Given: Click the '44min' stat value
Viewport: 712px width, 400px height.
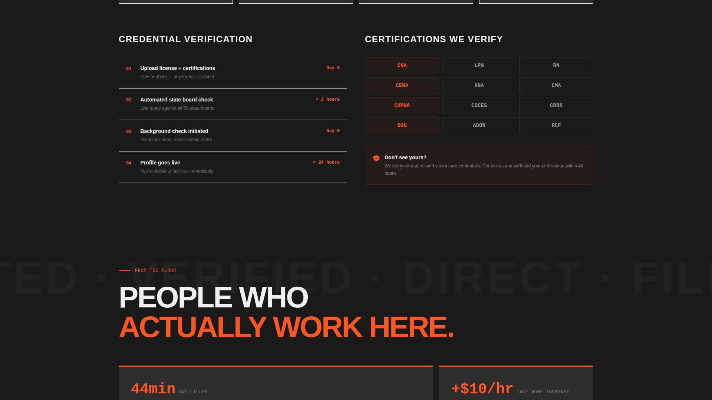Looking at the screenshot, I should pyautogui.click(x=153, y=389).
